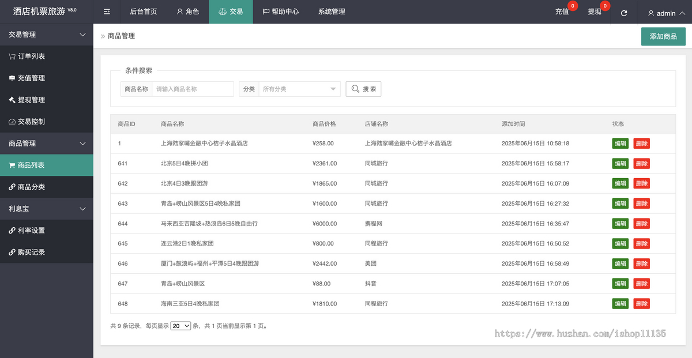Delete the 连云港2日1晚私家团 product
Screen dimensions: 692x358
click(x=642, y=244)
